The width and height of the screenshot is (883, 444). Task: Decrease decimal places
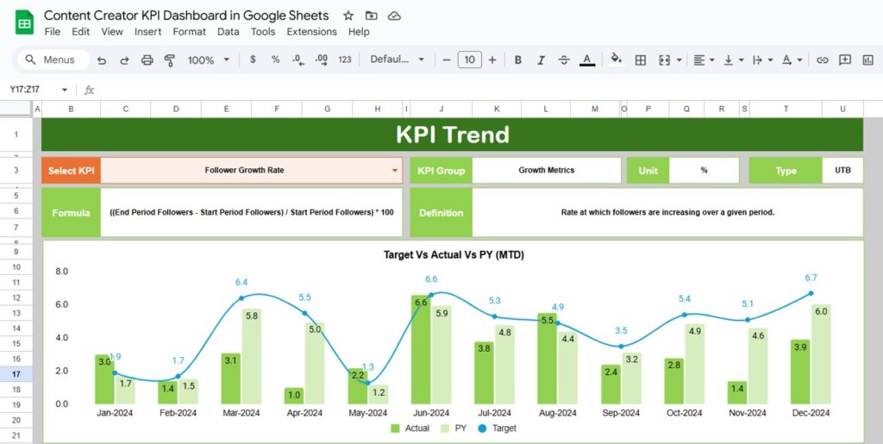pos(298,59)
